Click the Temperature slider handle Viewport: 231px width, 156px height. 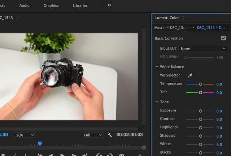pyautogui.click(x=201, y=84)
